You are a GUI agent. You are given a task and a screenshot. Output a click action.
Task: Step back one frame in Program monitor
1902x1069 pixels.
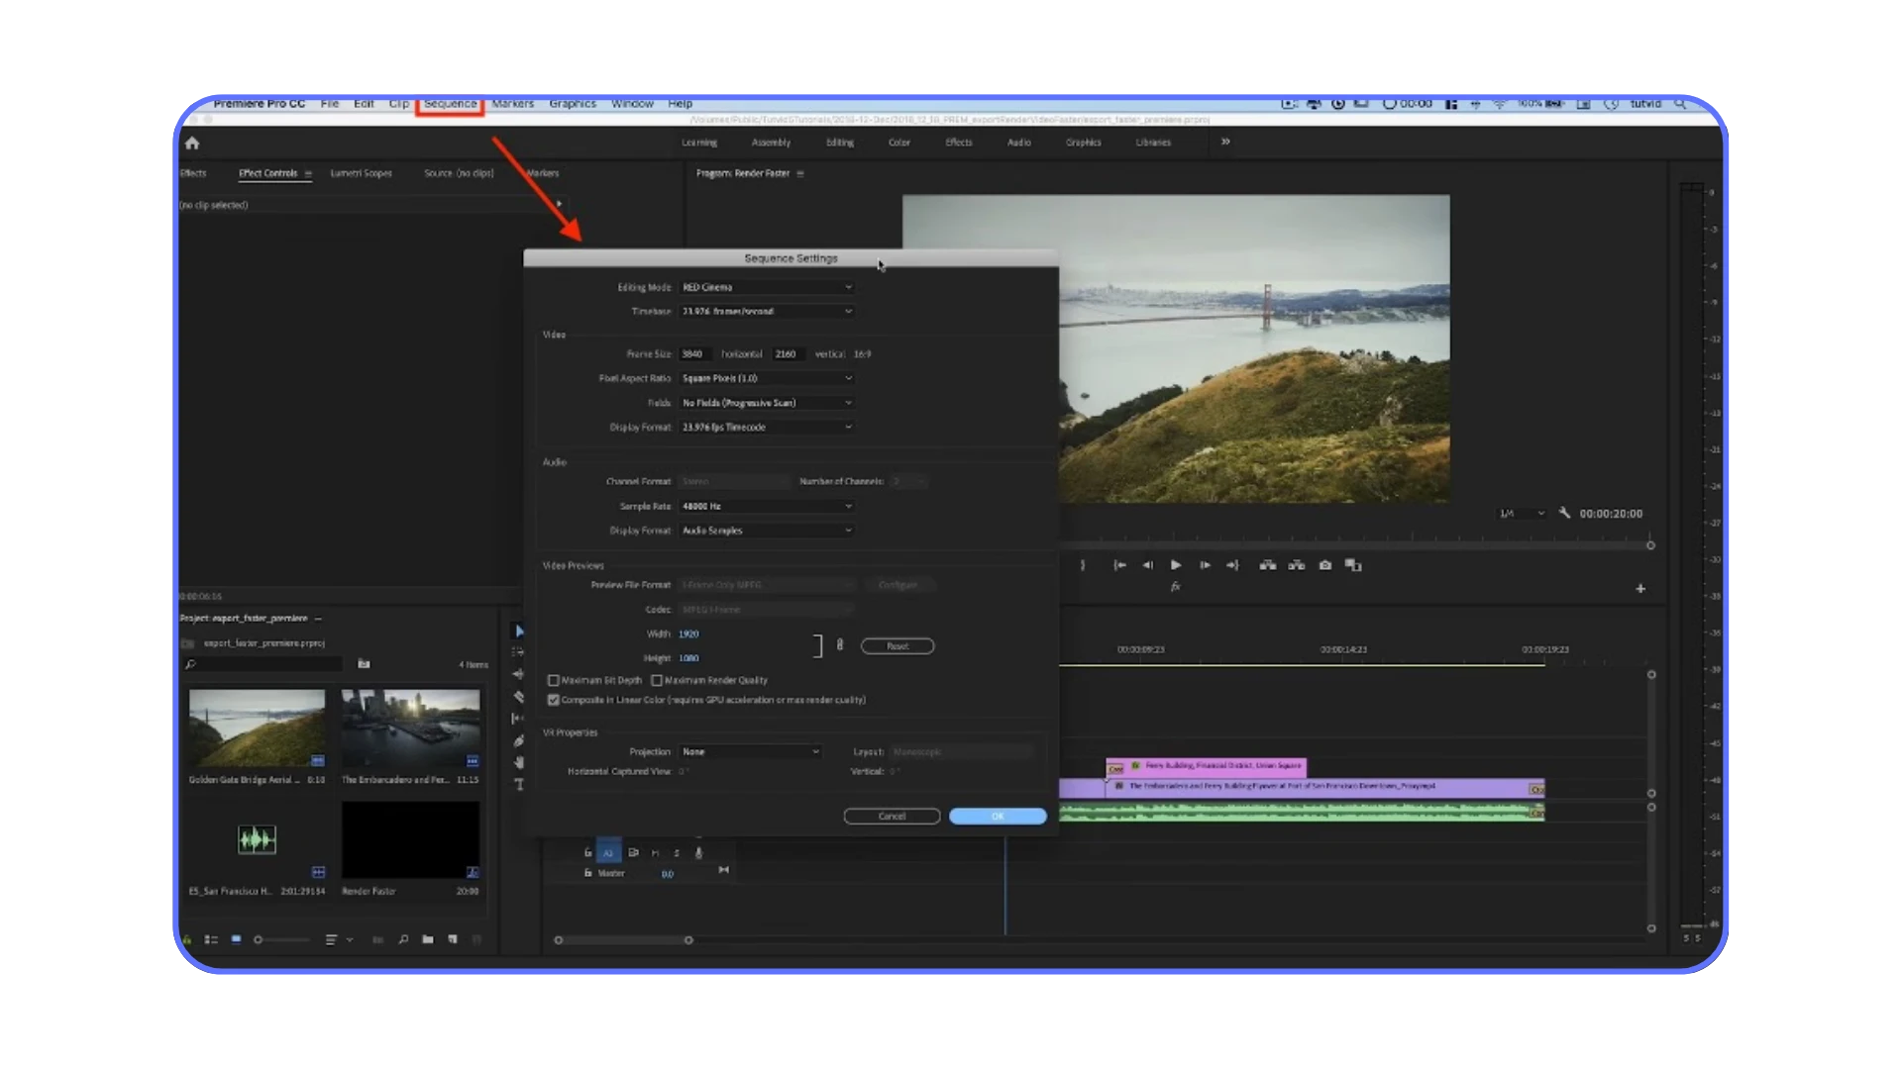pos(1147,565)
